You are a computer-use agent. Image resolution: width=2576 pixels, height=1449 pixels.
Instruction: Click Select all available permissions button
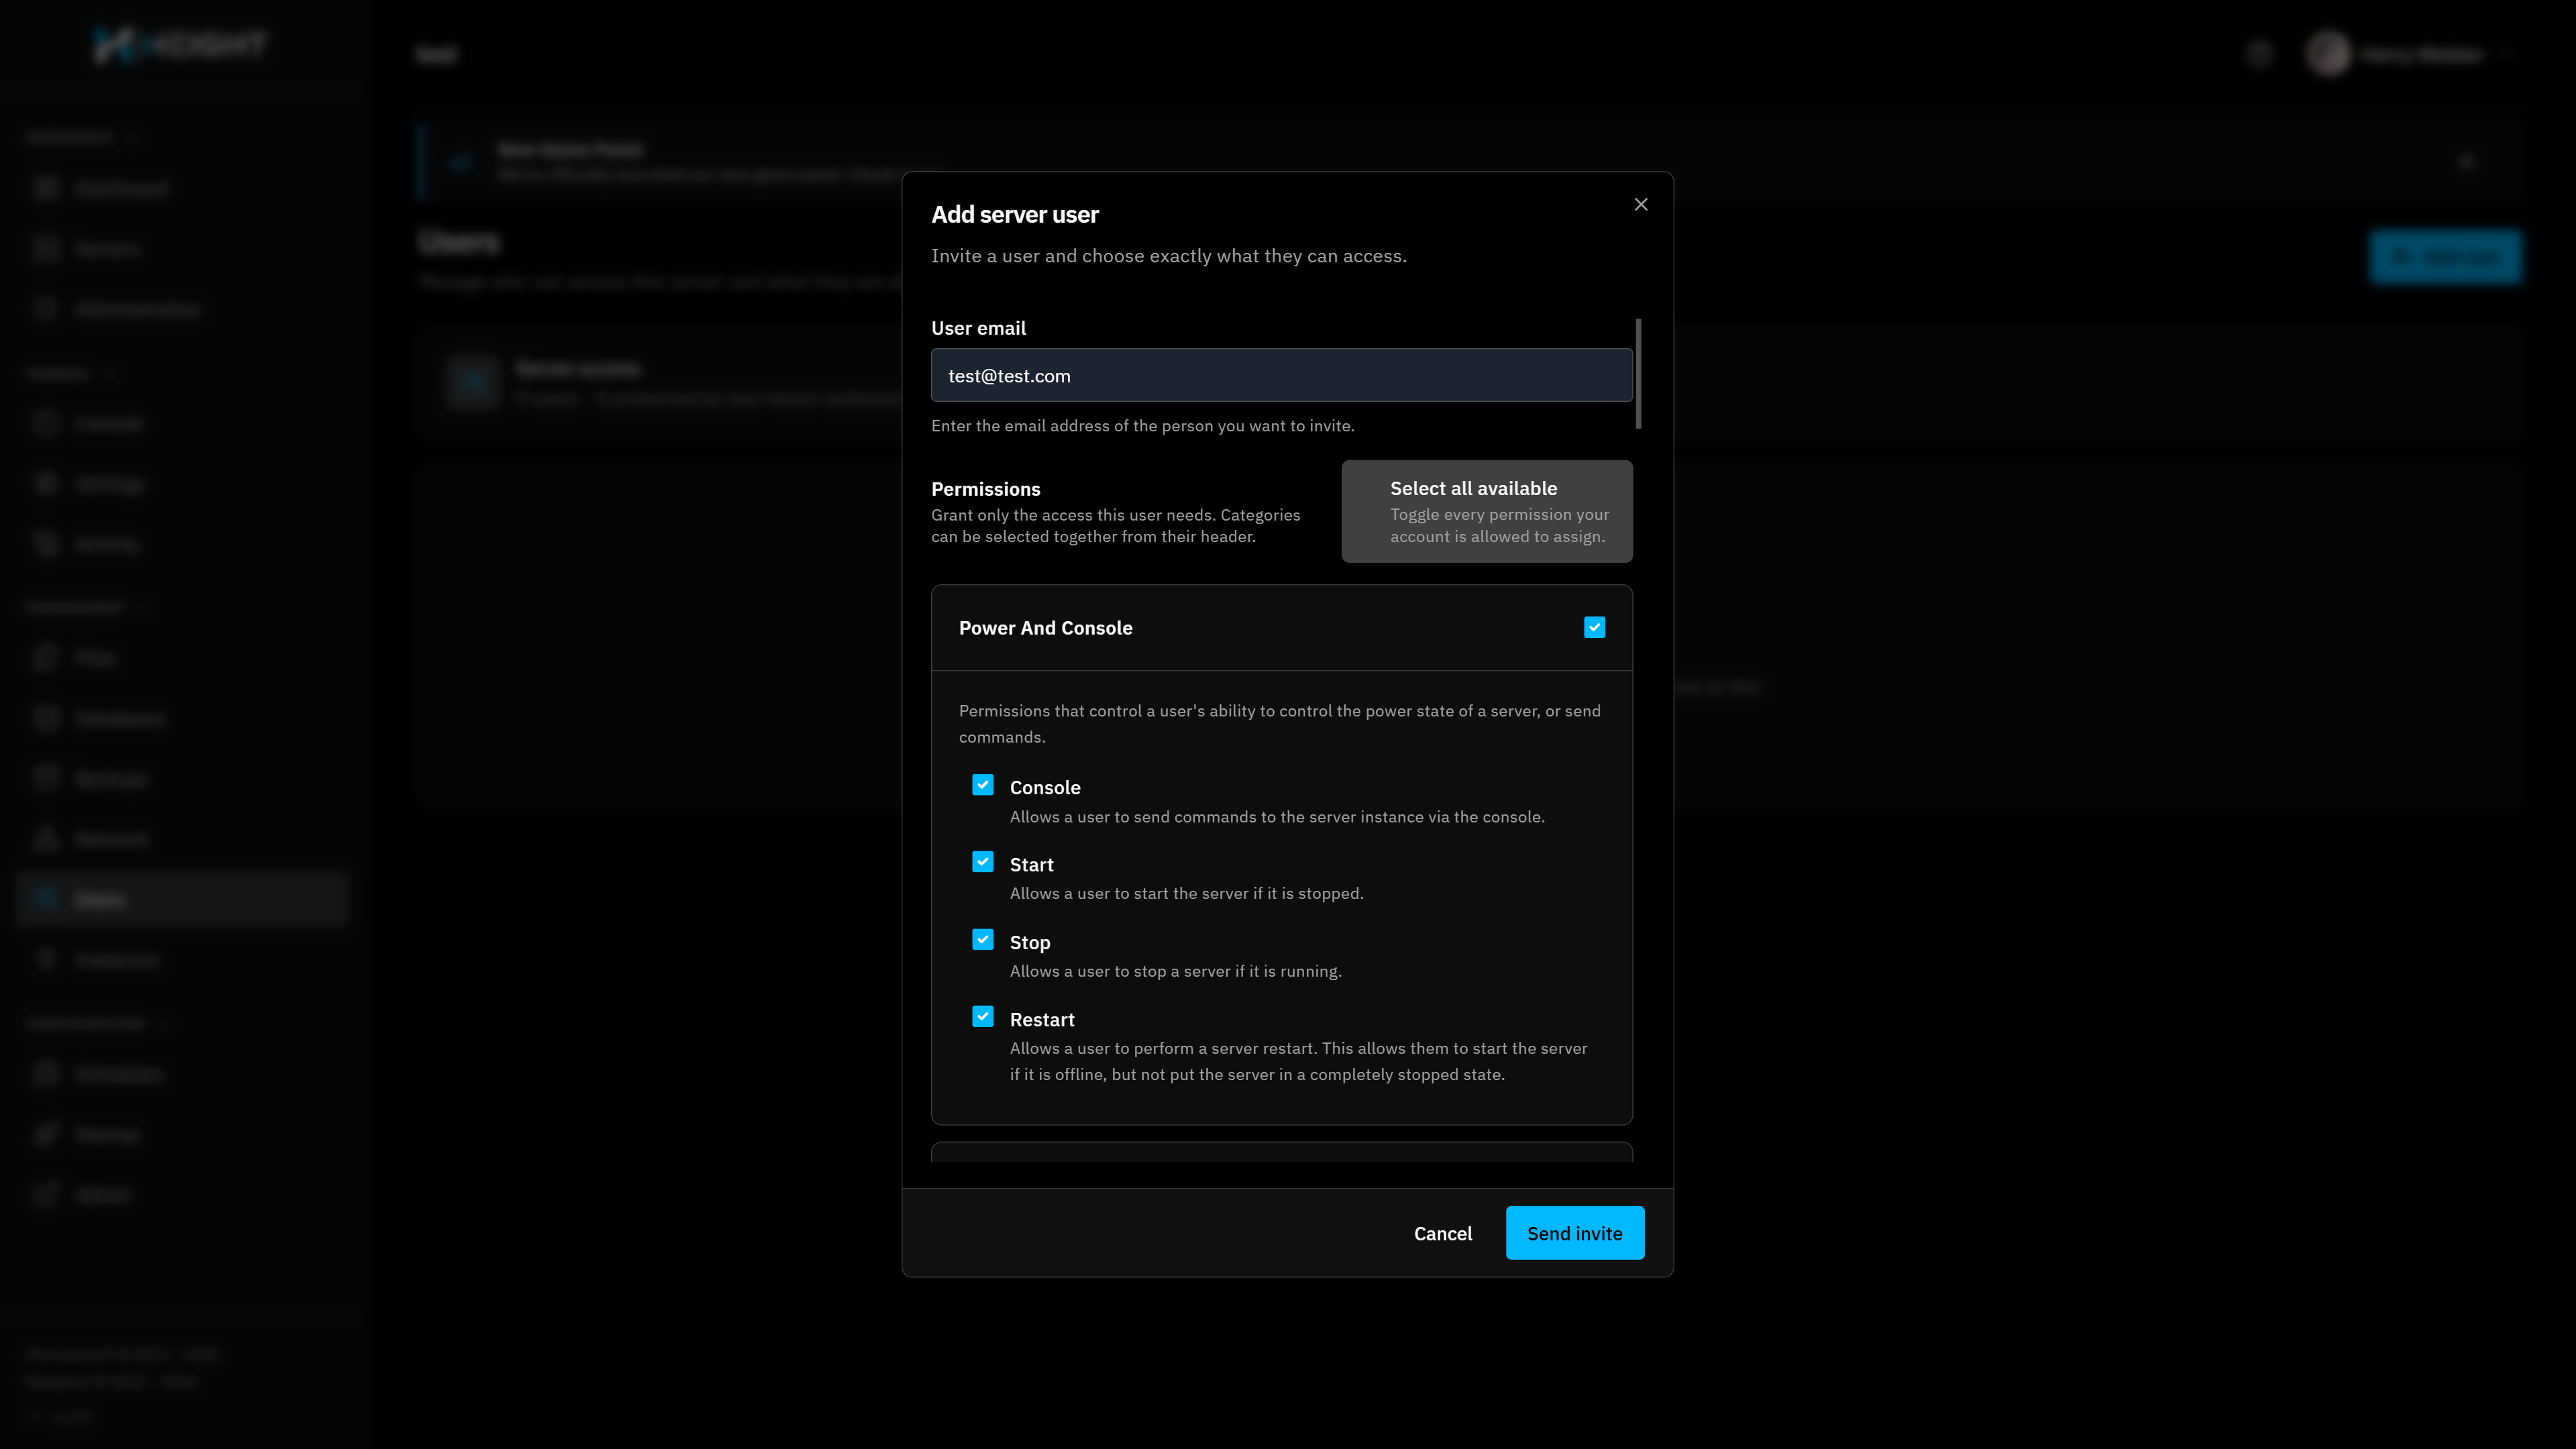click(1487, 511)
